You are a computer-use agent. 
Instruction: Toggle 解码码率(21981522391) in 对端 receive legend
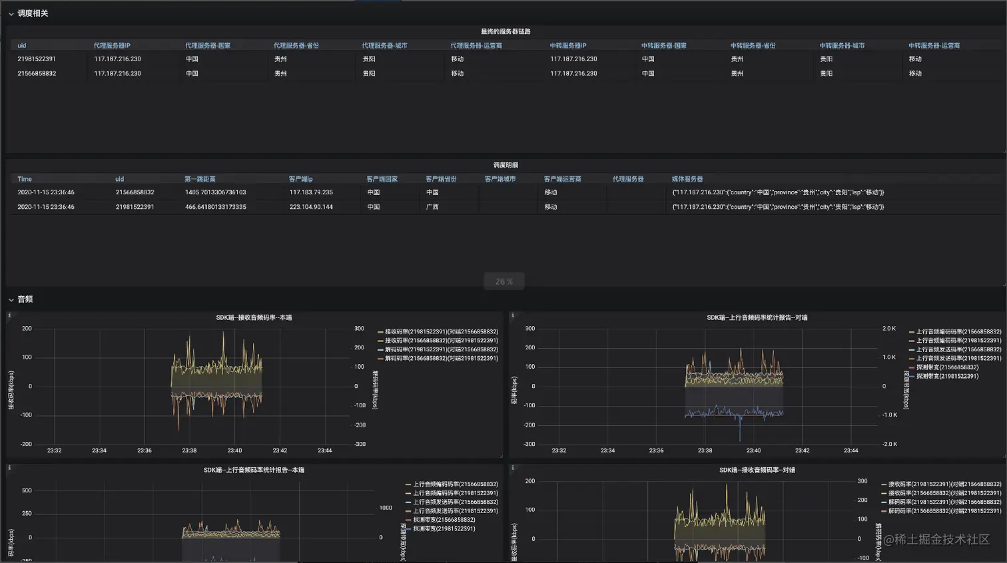pos(945,502)
